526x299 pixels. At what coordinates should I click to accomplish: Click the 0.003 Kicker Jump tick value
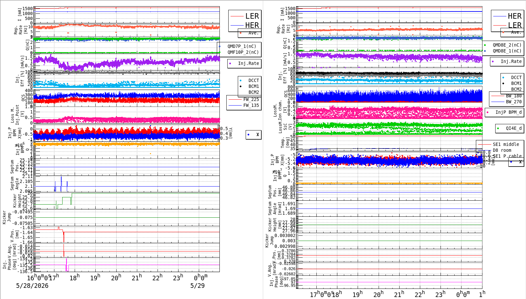pos(289,241)
